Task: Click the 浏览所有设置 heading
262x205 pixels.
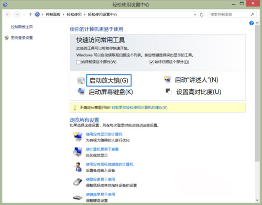Action: (x=84, y=120)
